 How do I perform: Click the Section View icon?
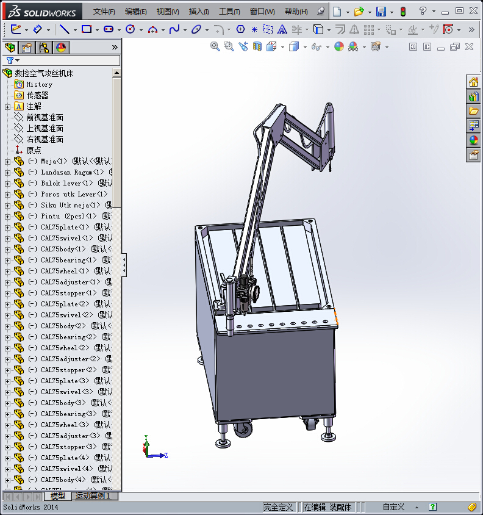point(257,46)
